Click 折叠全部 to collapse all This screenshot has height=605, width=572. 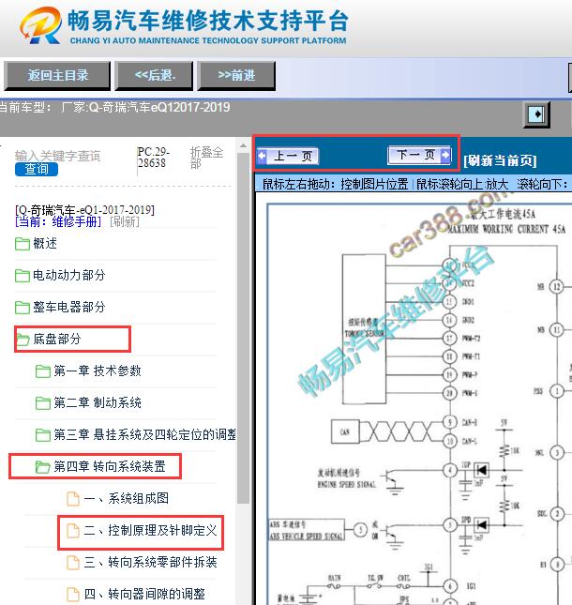[206, 158]
